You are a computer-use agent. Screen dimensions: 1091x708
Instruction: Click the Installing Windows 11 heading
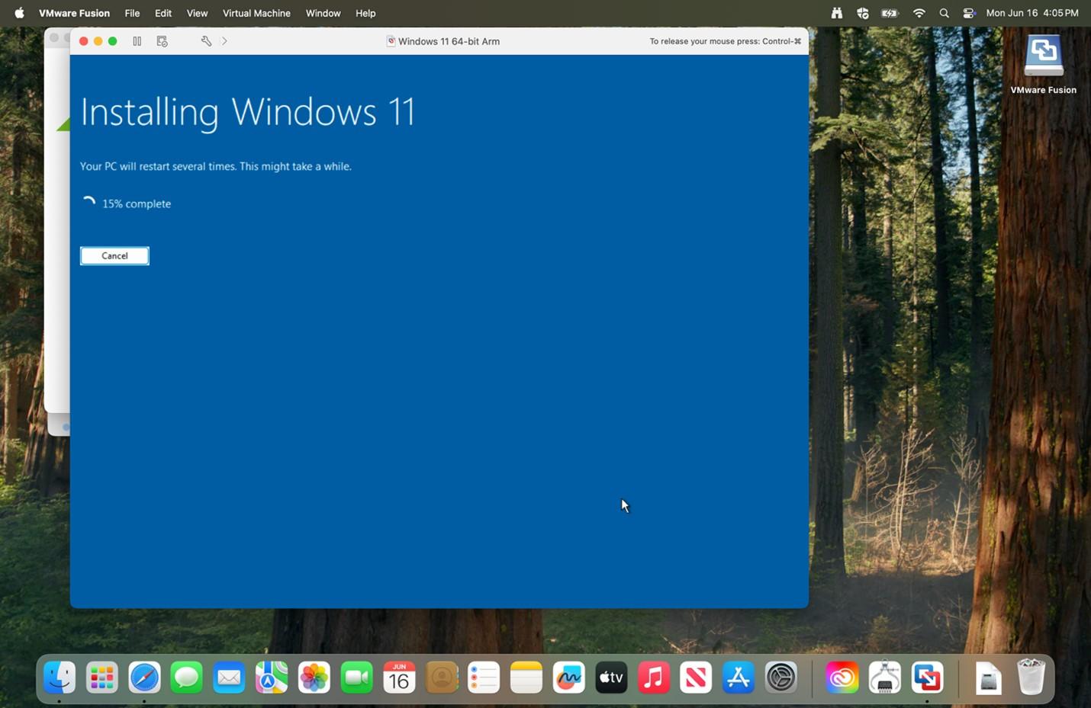[248, 112]
